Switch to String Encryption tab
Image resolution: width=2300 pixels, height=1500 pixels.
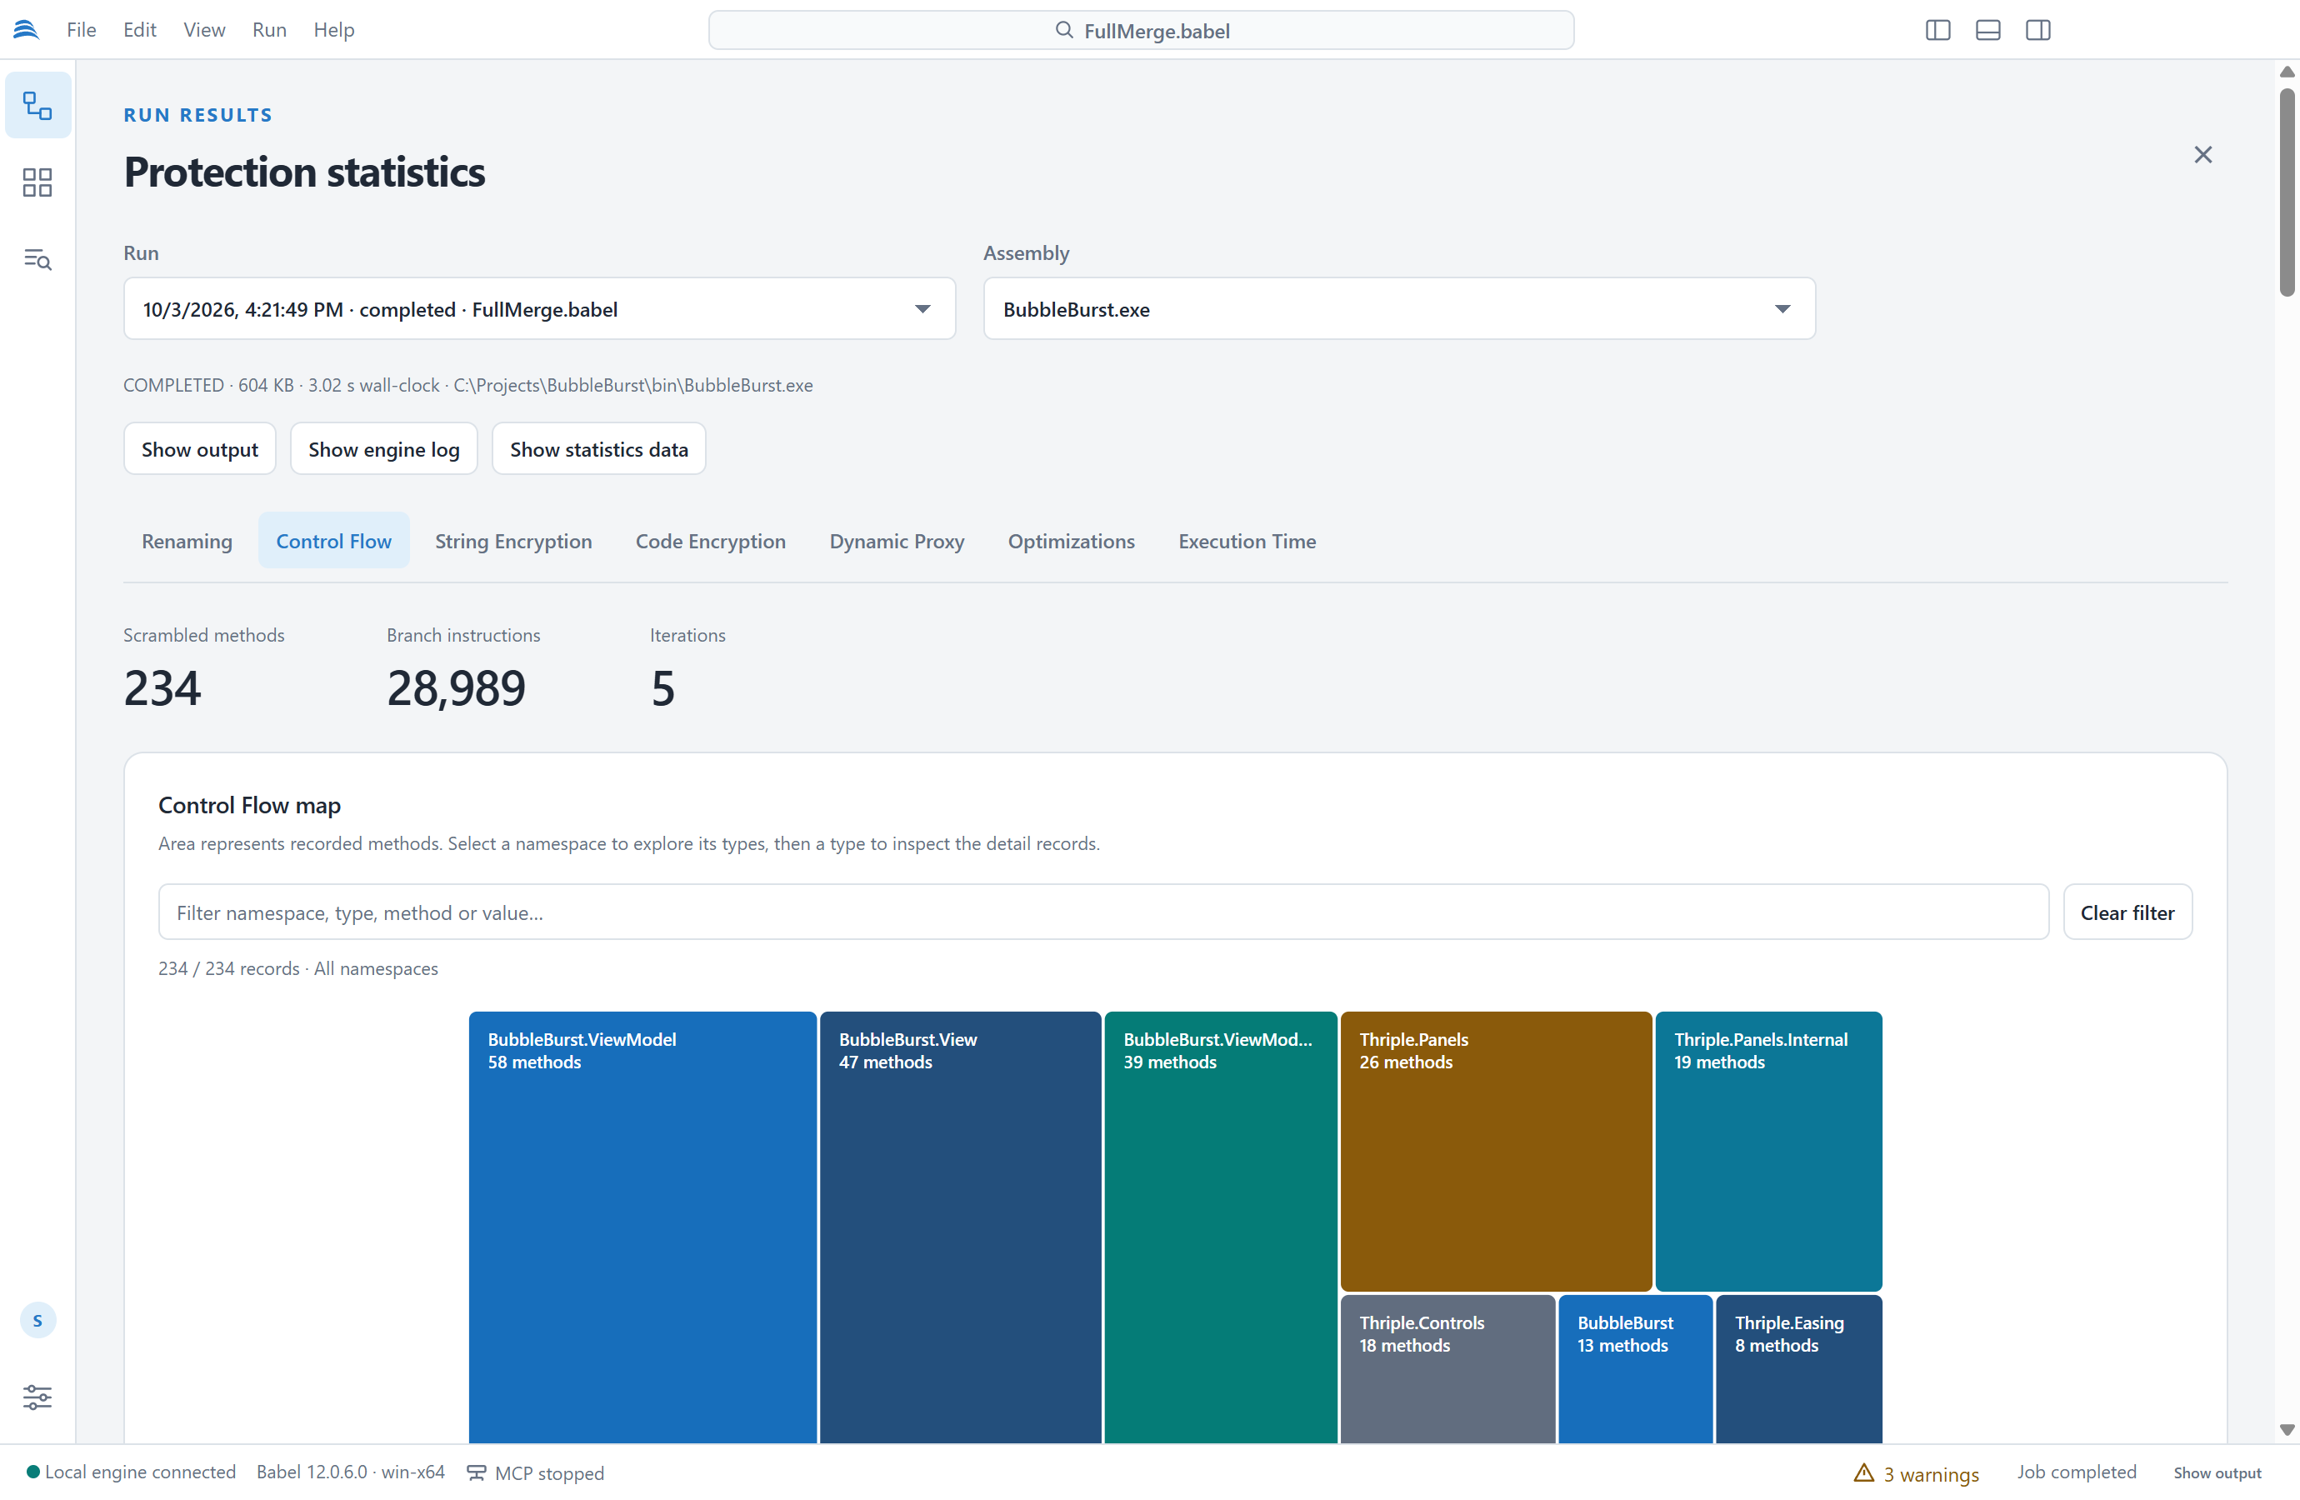(513, 541)
